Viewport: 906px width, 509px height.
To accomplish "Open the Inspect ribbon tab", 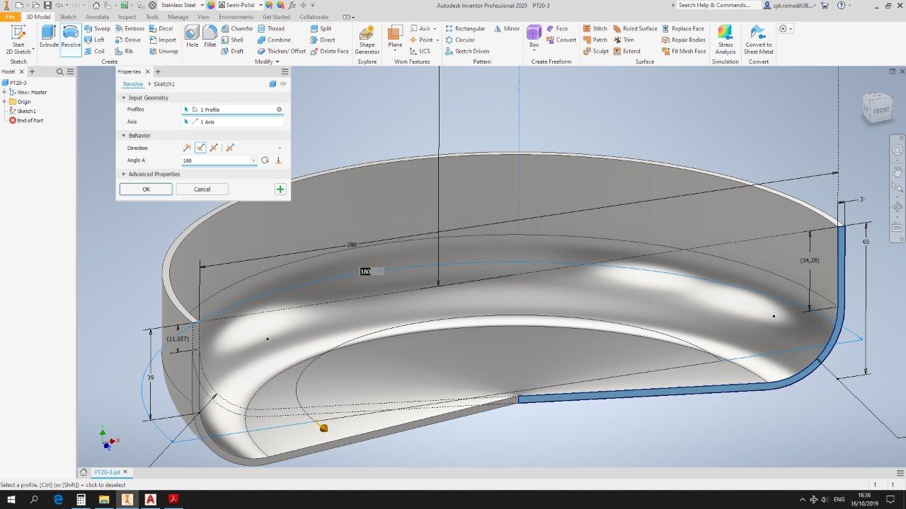I will click(x=127, y=17).
